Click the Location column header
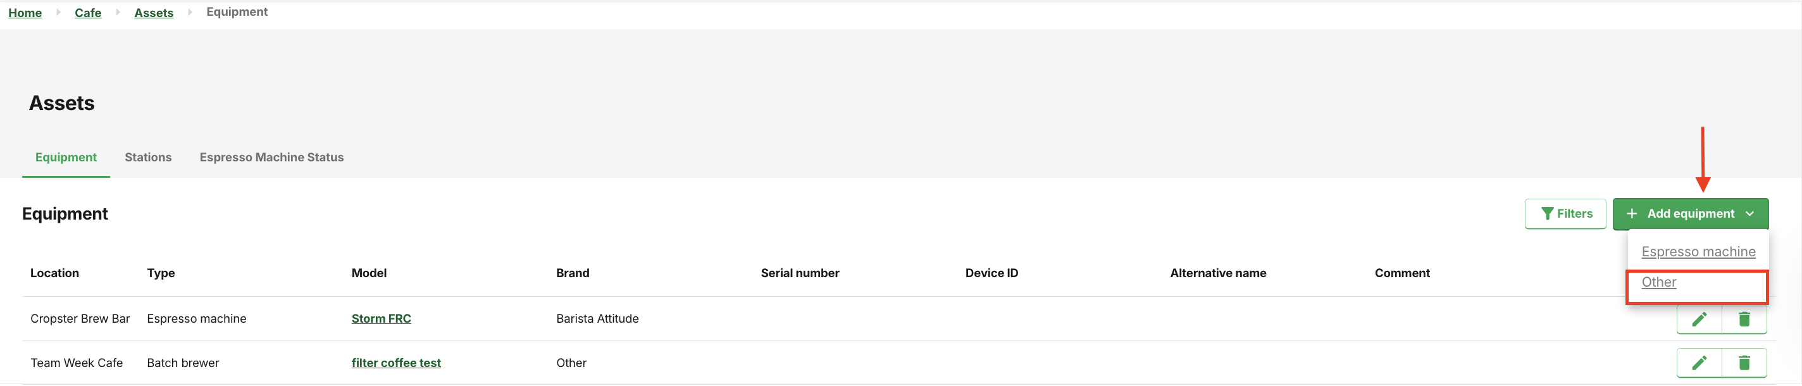1802x386 pixels. click(54, 273)
